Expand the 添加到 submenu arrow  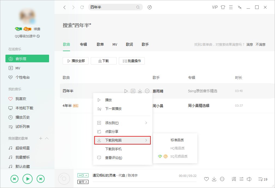[147, 123]
